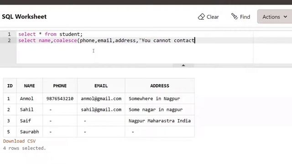Click line 1 'select * from student;'
Image resolution: width=292 pixels, height=164 pixels.
tap(50, 34)
